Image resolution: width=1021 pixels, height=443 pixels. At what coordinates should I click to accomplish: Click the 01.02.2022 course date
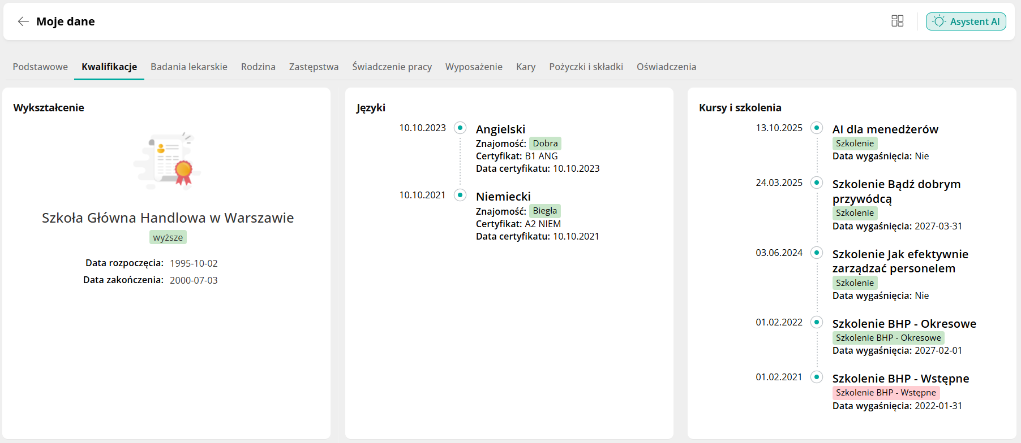779,322
